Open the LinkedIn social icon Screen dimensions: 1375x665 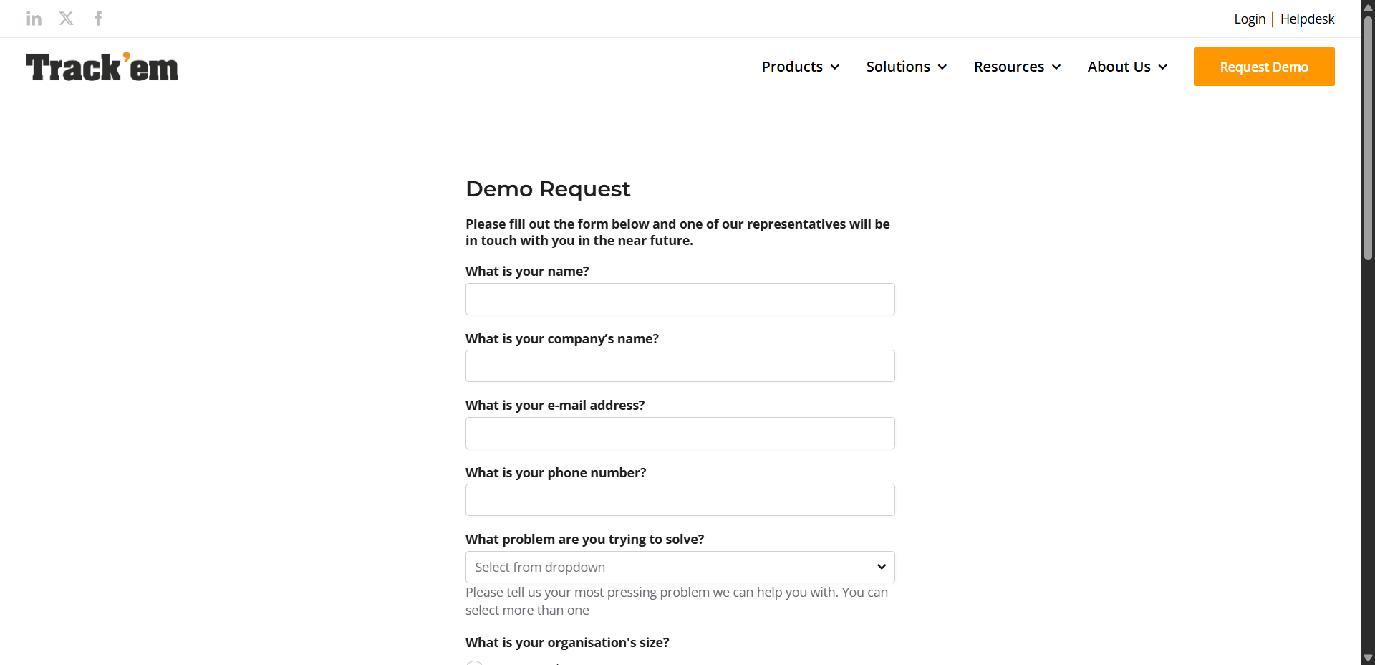tap(34, 19)
